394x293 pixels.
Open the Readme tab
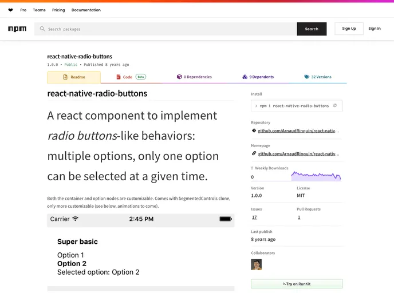(x=73, y=77)
